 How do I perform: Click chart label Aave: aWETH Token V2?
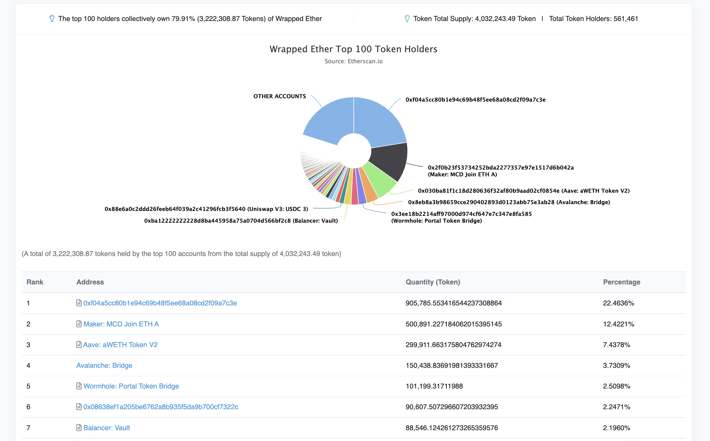(x=524, y=191)
